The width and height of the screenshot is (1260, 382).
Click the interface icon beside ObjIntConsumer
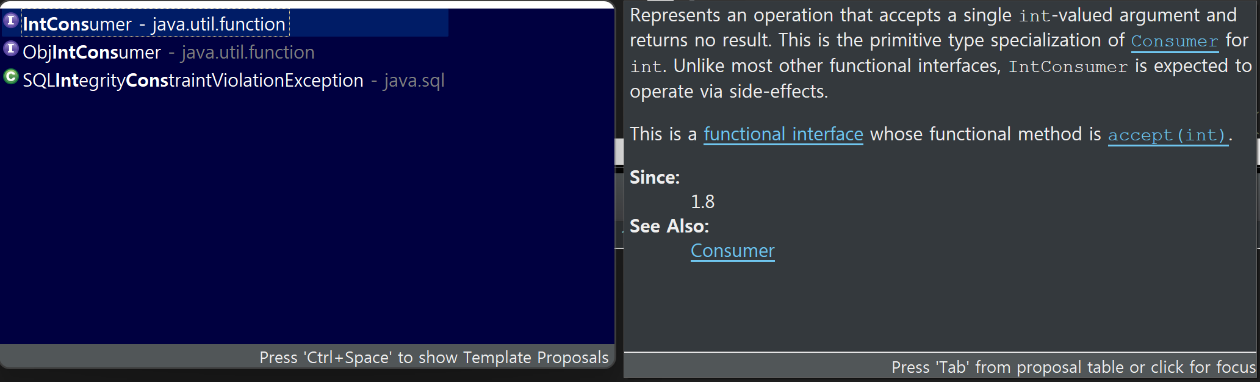10,49
